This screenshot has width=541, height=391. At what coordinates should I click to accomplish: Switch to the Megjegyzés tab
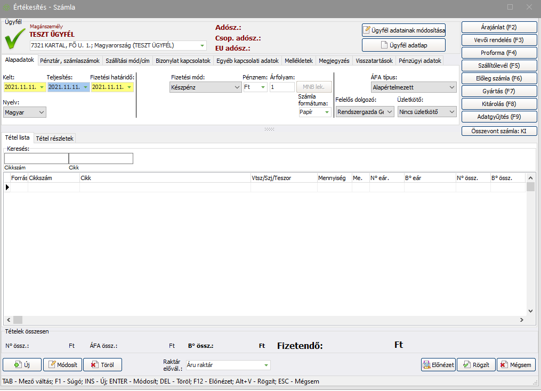click(334, 61)
